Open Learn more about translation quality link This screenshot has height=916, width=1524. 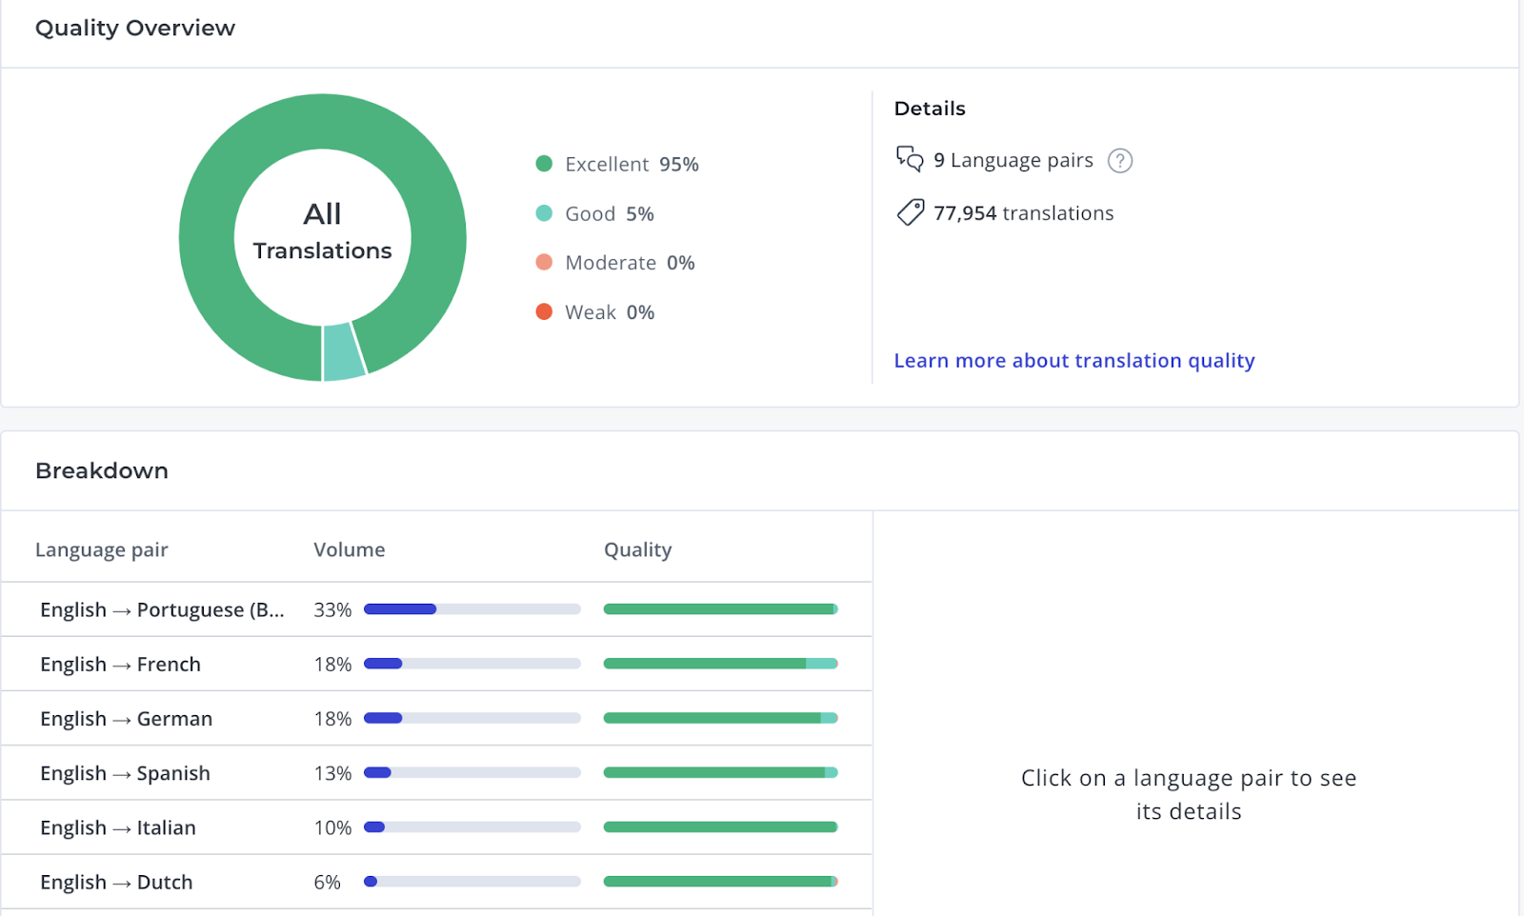click(1074, 361)
